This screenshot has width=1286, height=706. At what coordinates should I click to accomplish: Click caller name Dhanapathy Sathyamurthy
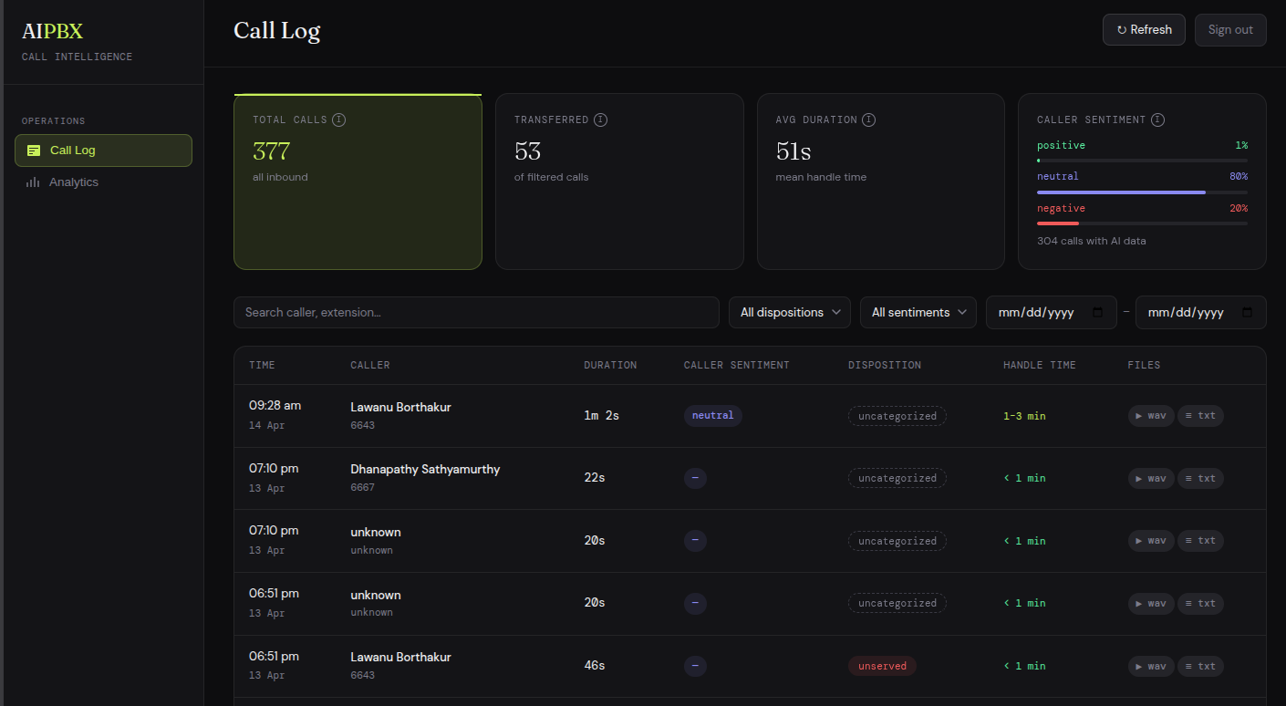425,469
